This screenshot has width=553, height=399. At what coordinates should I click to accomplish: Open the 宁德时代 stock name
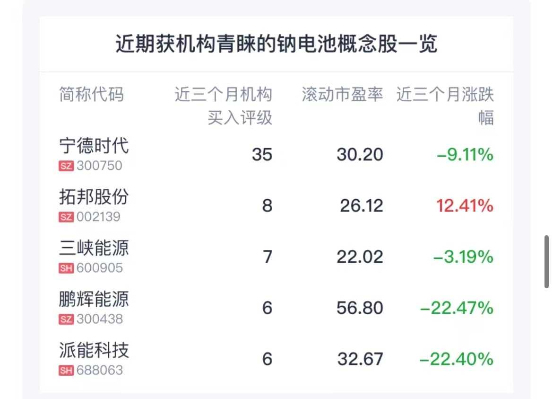(94, 146)
